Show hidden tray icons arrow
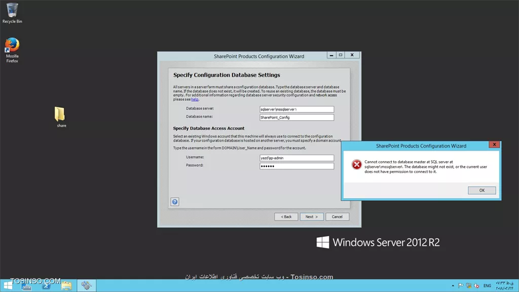The height and width of the screenshot is (292, 519). 453,286
